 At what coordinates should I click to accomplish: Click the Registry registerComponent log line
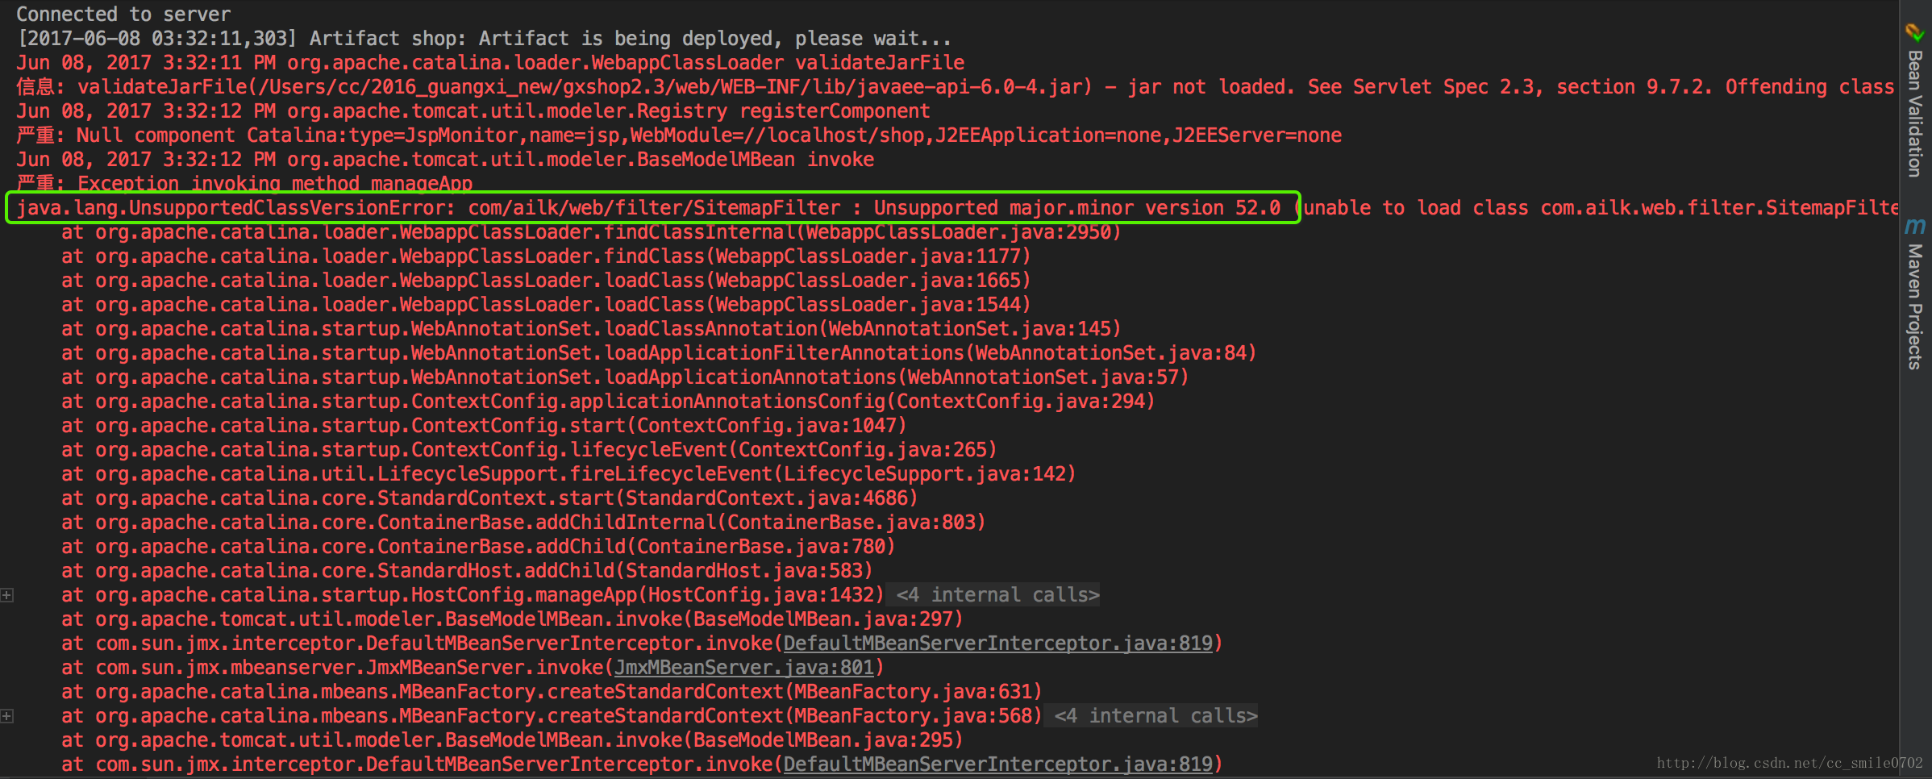tap(473, 111)
